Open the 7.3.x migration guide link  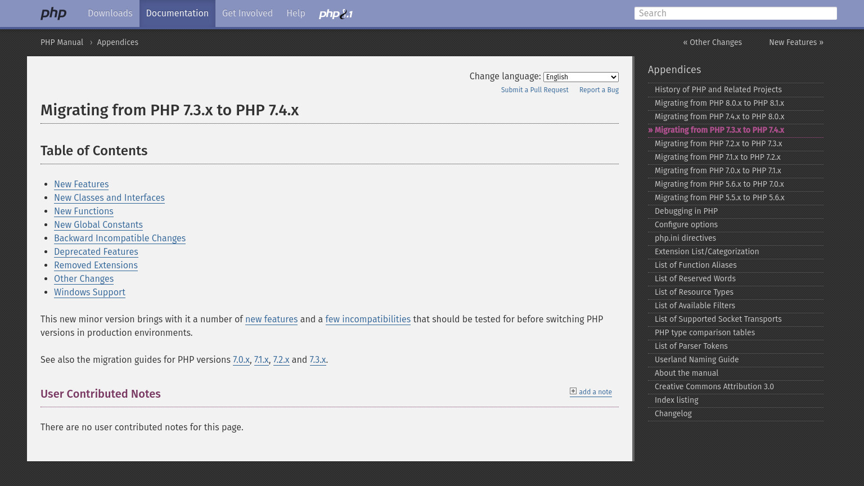click(318, 360)
